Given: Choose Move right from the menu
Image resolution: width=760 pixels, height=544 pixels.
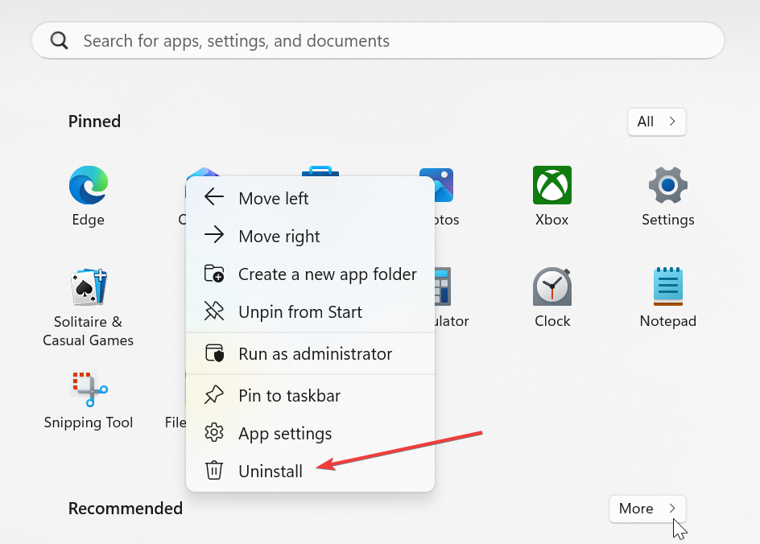Looking at the screenshot, I should [279, 237].
